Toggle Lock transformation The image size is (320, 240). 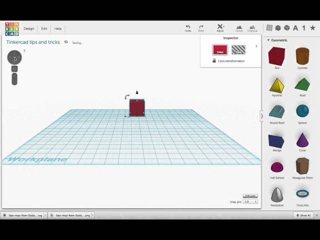[228, 61]
